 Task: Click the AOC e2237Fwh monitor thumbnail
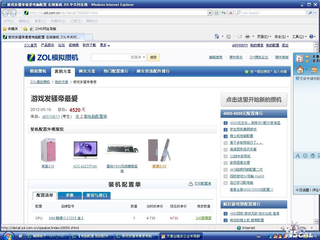point(85,150)
